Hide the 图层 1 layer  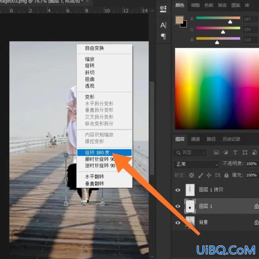click(178, 206)
